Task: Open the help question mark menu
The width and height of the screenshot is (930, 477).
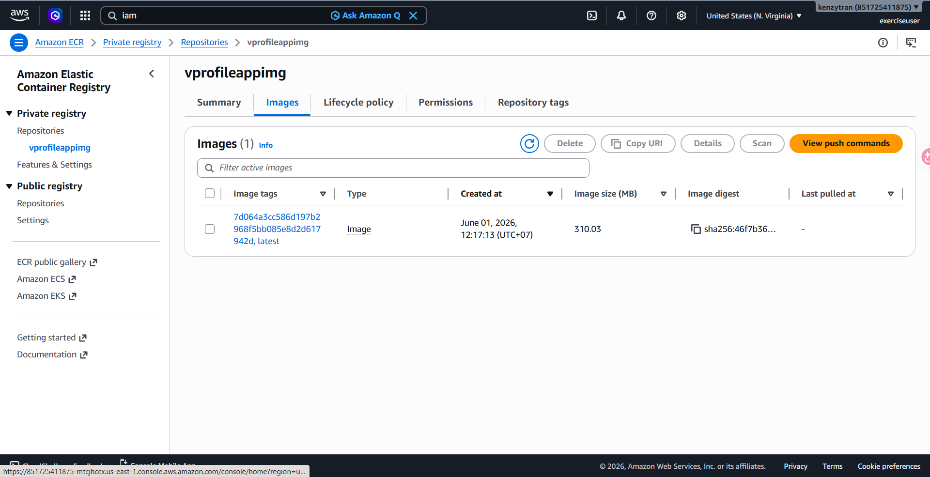Action: point(651,15)
